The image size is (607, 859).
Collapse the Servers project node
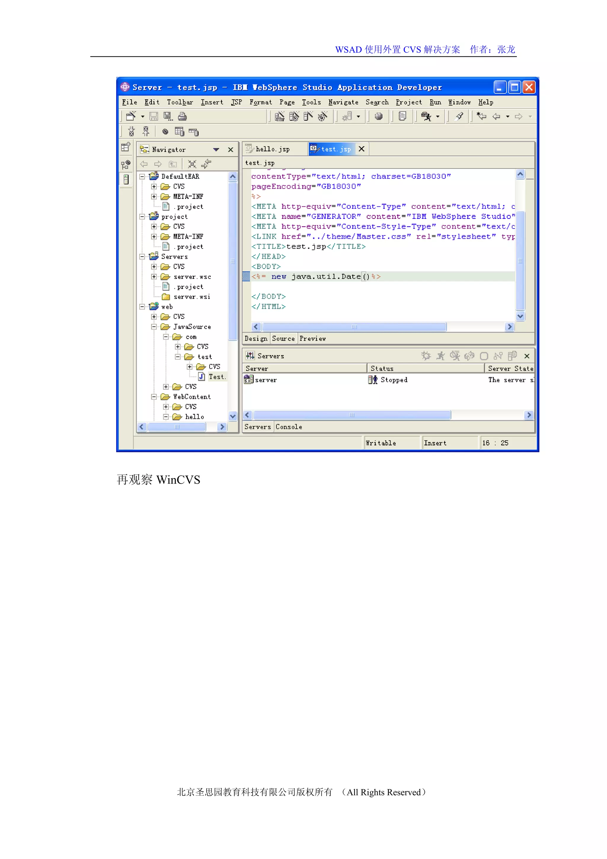(x=142, y=257)
